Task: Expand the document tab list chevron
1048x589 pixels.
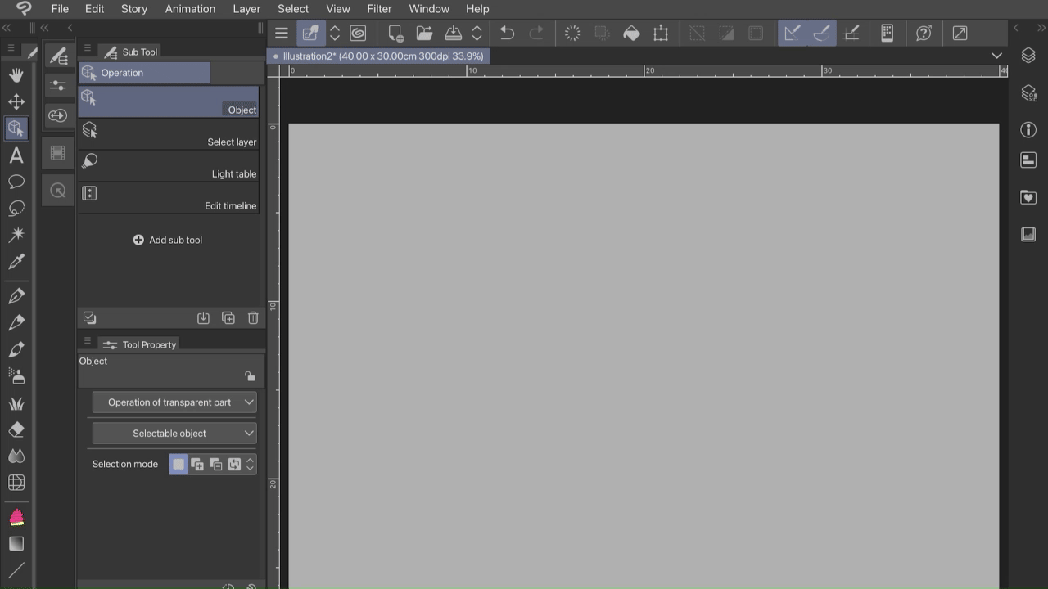Action: (996, 56)
